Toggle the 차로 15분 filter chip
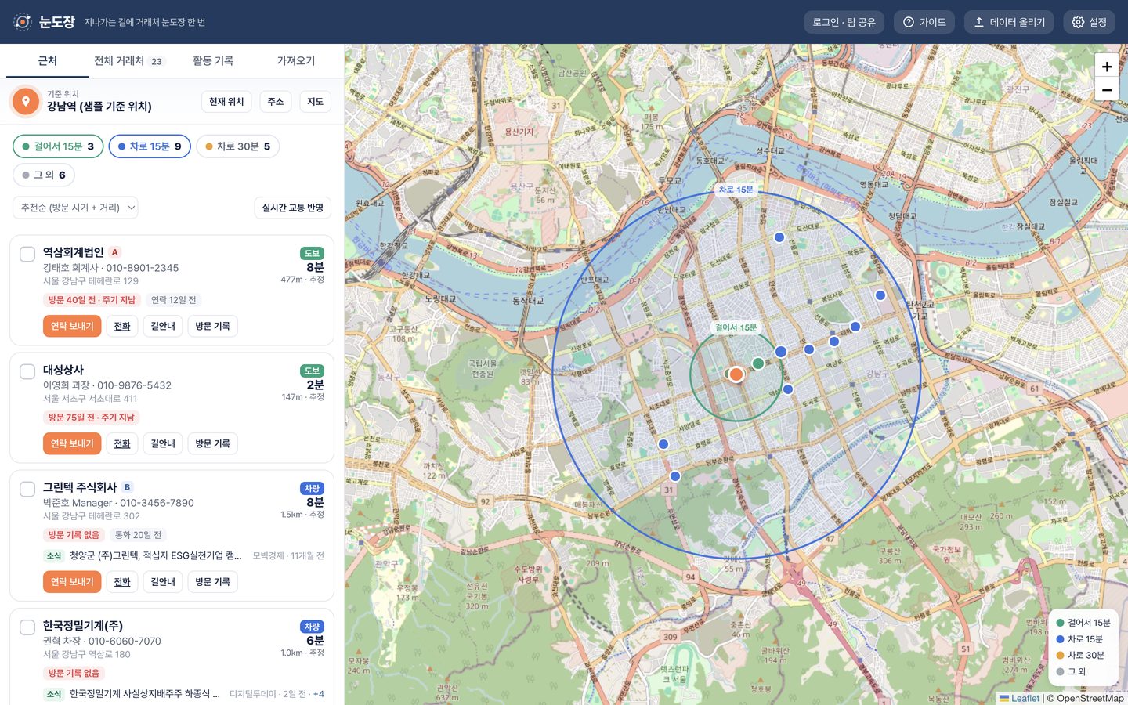The image size is (1128, 705). pos(150,146)
